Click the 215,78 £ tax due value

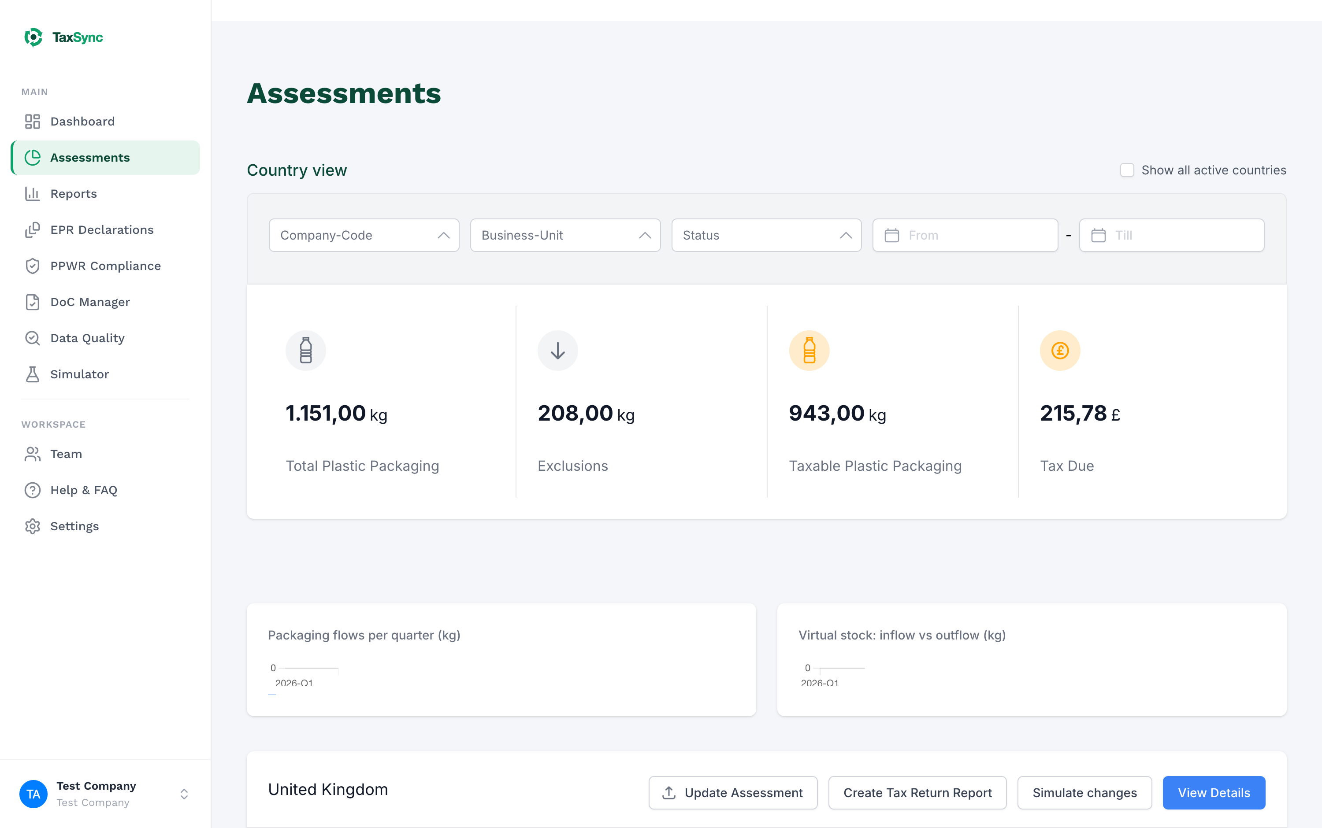coord(1081,414)
